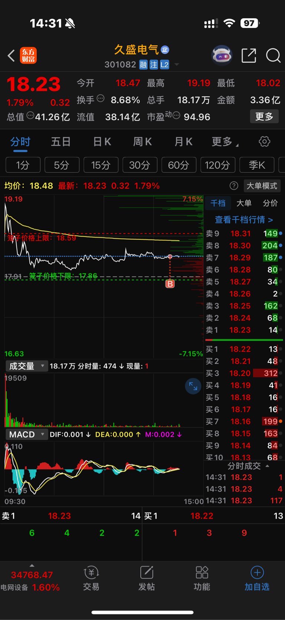Expand stock code dropdown arrow after L2
Viewport: 285px width, 620px height.
177,65
